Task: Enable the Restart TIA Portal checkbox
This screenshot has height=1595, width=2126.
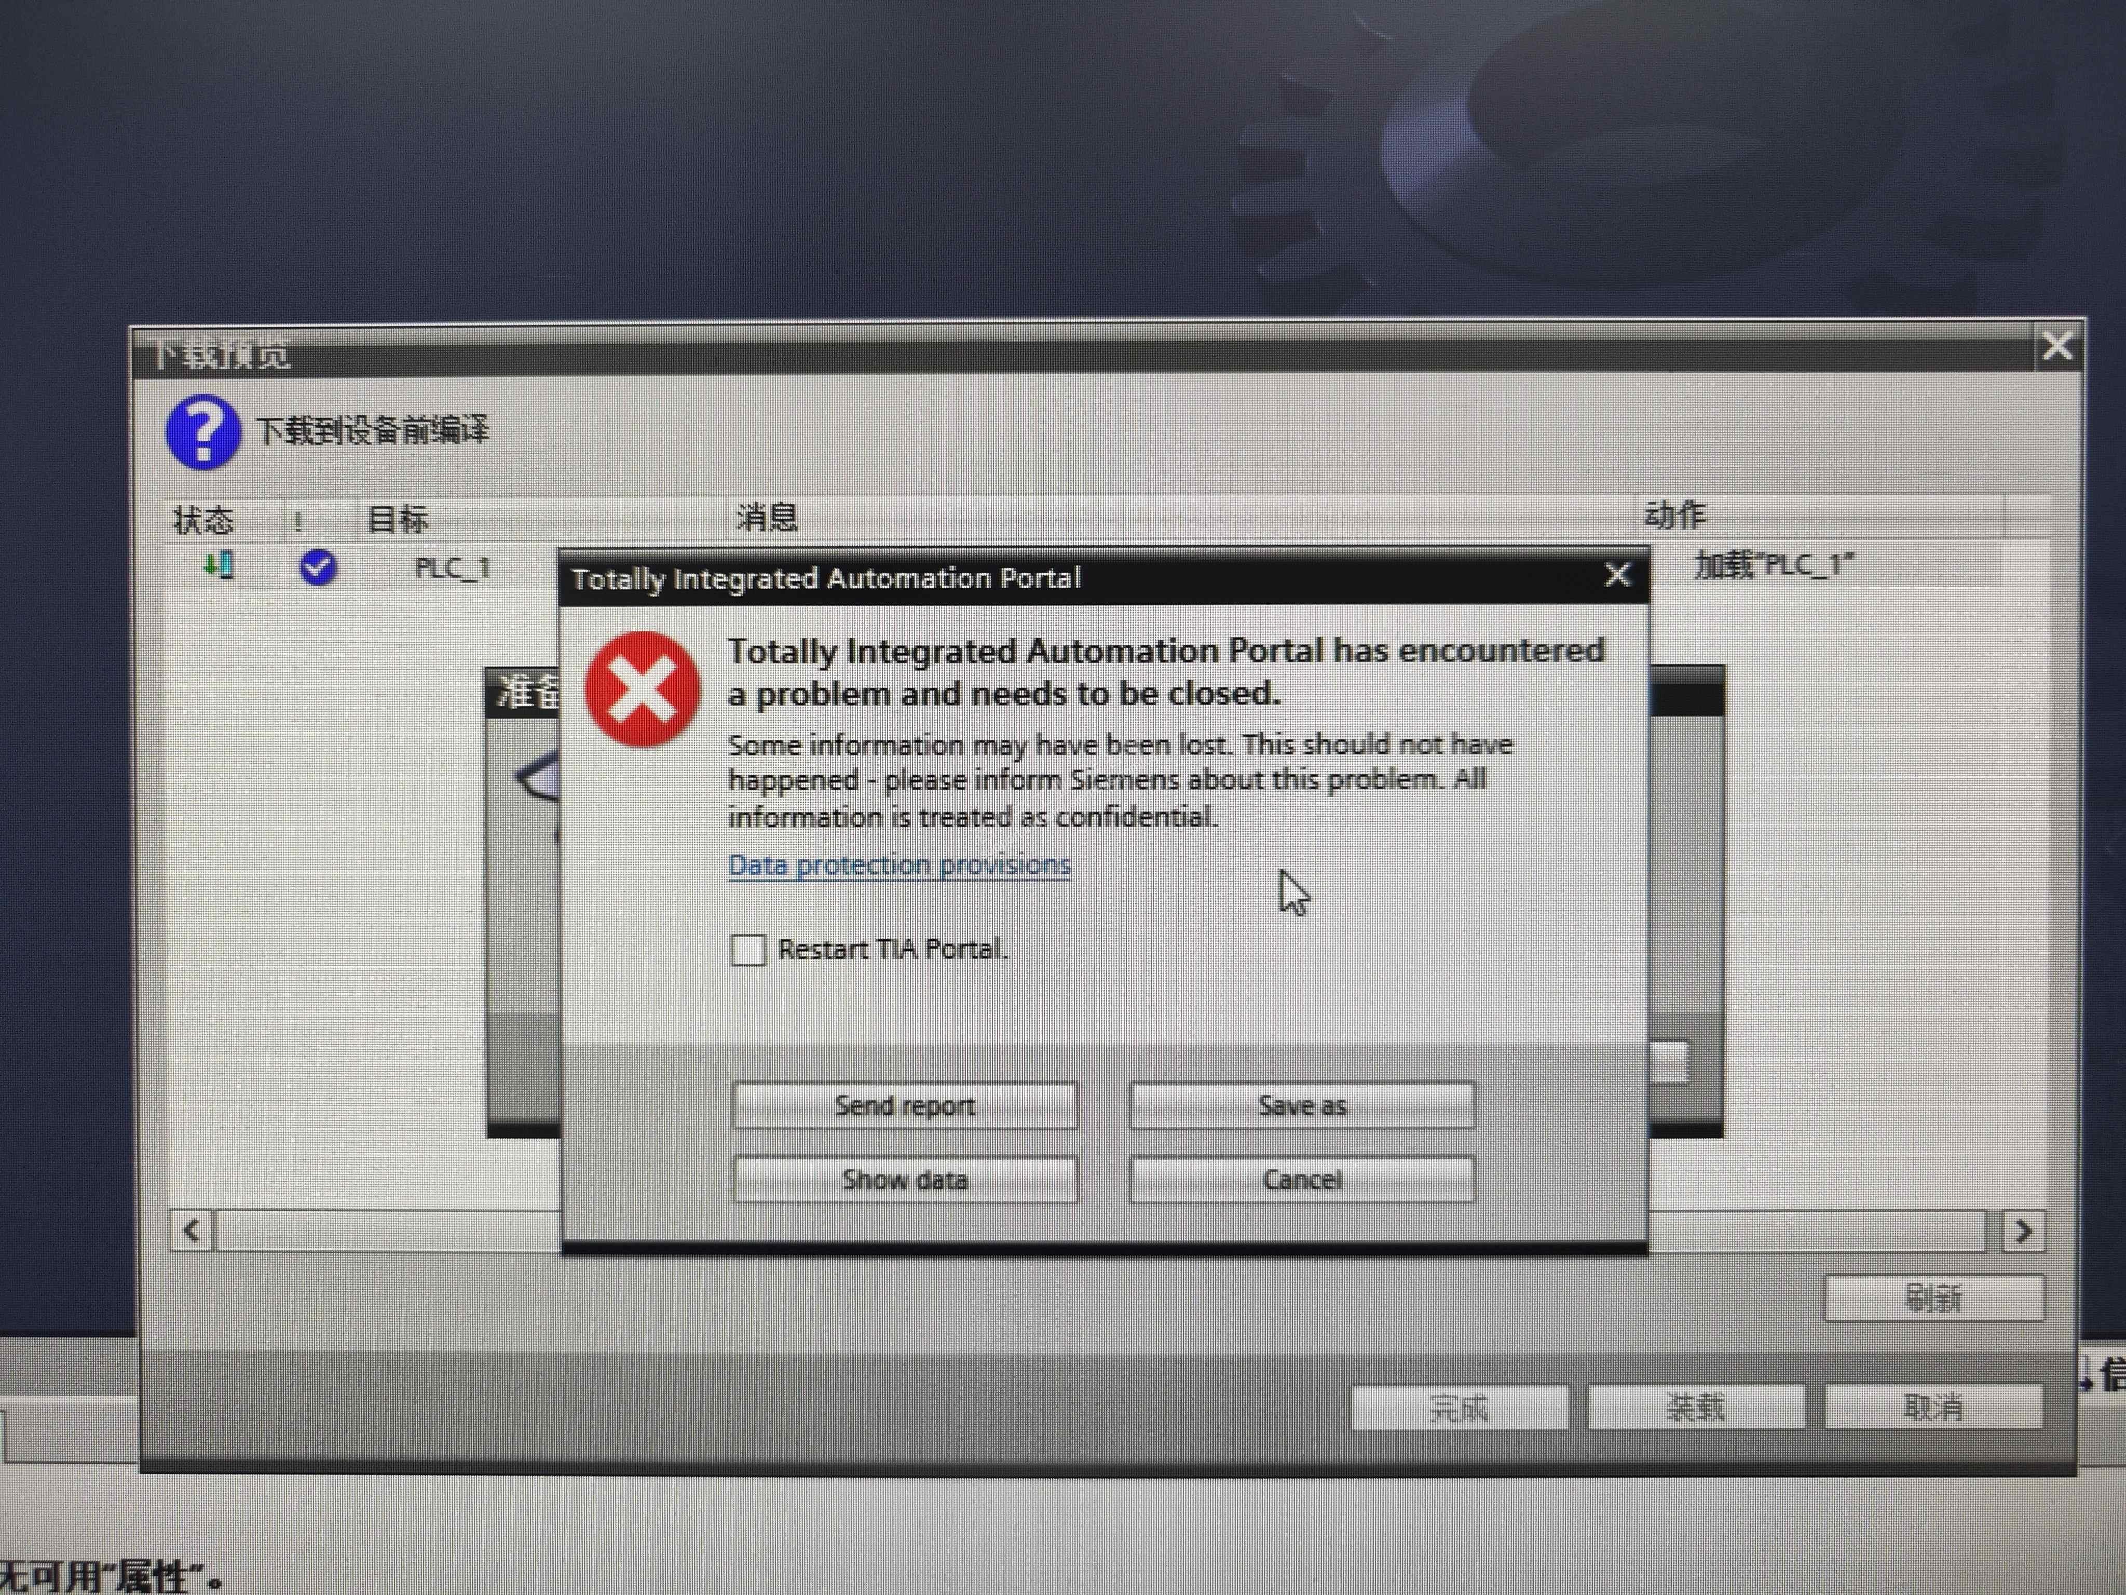Action: click(x=748, y=950)
